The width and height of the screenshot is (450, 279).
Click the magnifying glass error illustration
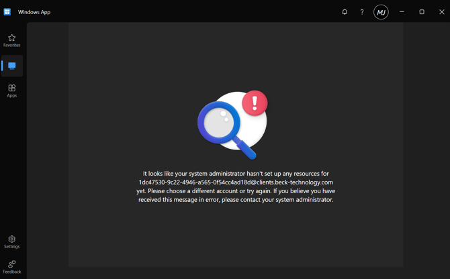point(233,125)
